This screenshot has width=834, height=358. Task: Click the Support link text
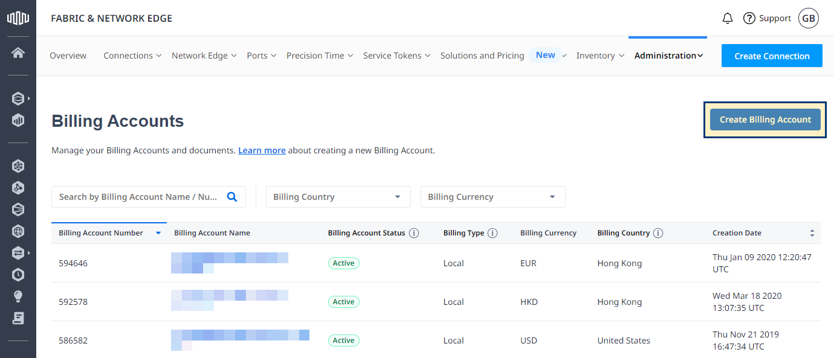[775, 18]
